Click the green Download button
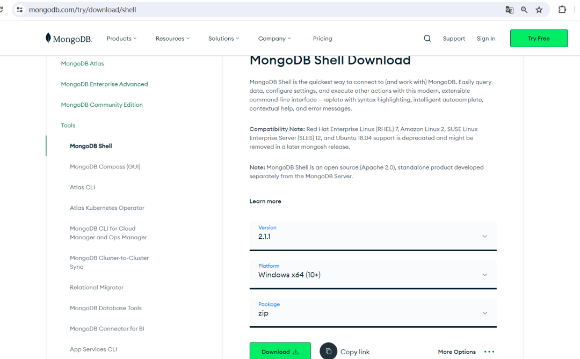The height and width of the screenshot is (359, 580). click(280, 351)
